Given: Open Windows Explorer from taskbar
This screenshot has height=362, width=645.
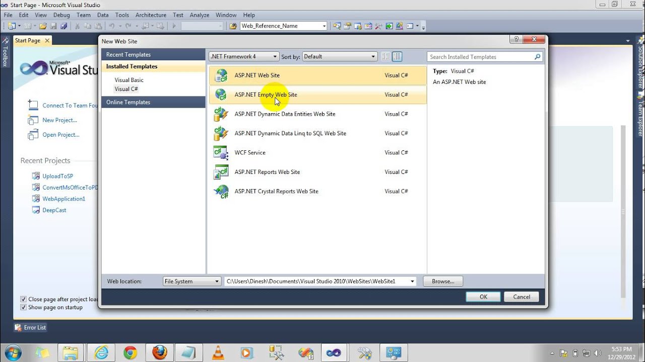Looking at the screenshot, I should [x=71, y=353].
